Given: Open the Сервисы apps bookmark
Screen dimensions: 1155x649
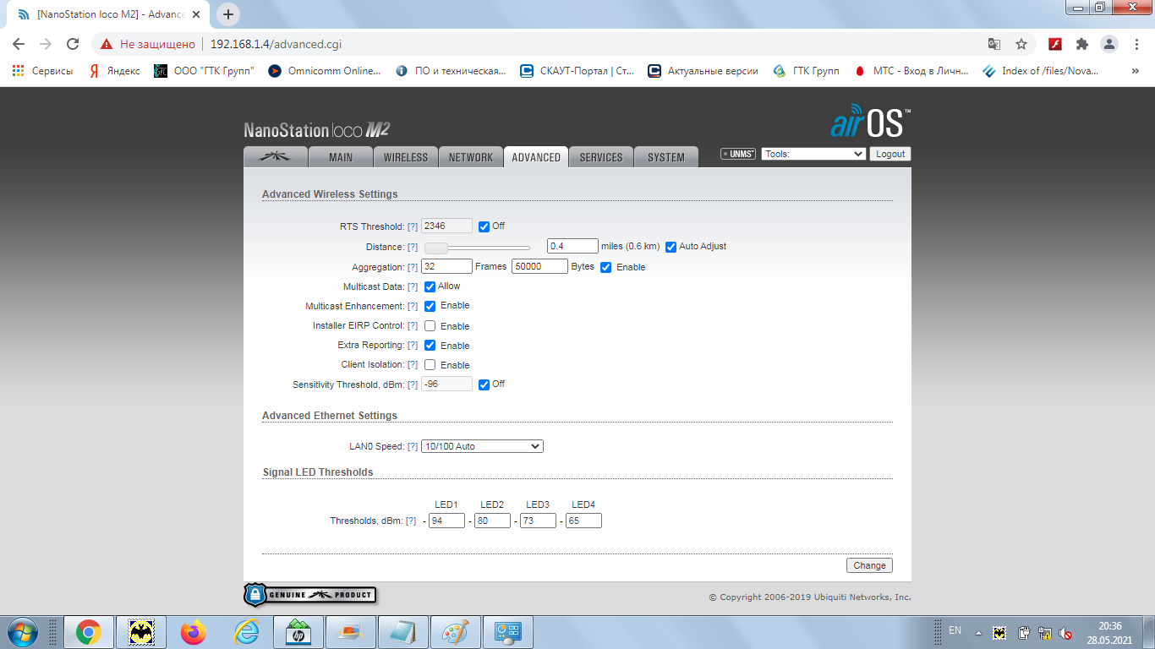Looking at the screenshot, I should (x=42, y=71).
